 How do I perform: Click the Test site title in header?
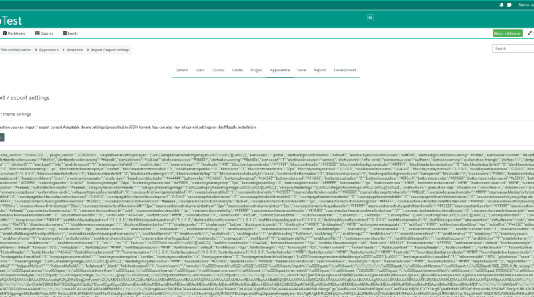coord(11,21)
